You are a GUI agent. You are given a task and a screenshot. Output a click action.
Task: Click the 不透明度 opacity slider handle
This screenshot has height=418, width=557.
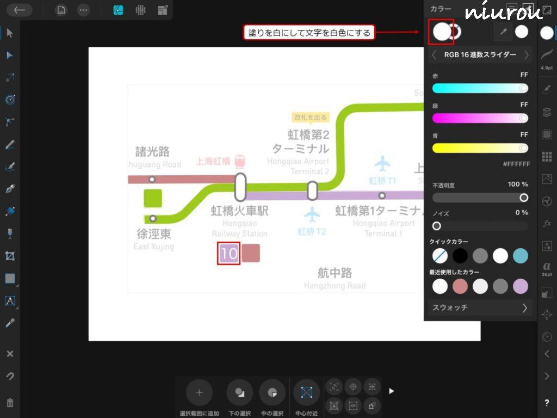point(524,198)
